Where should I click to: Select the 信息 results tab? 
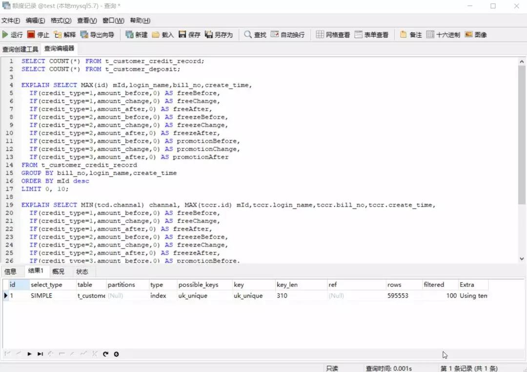pos(10,271)
